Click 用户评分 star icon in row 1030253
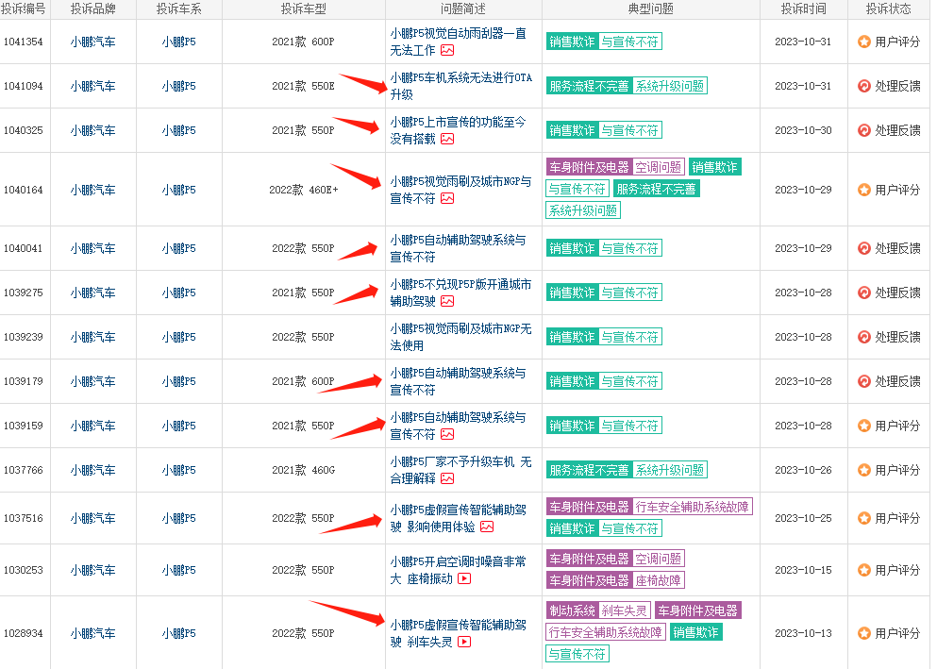 point(863,570)
